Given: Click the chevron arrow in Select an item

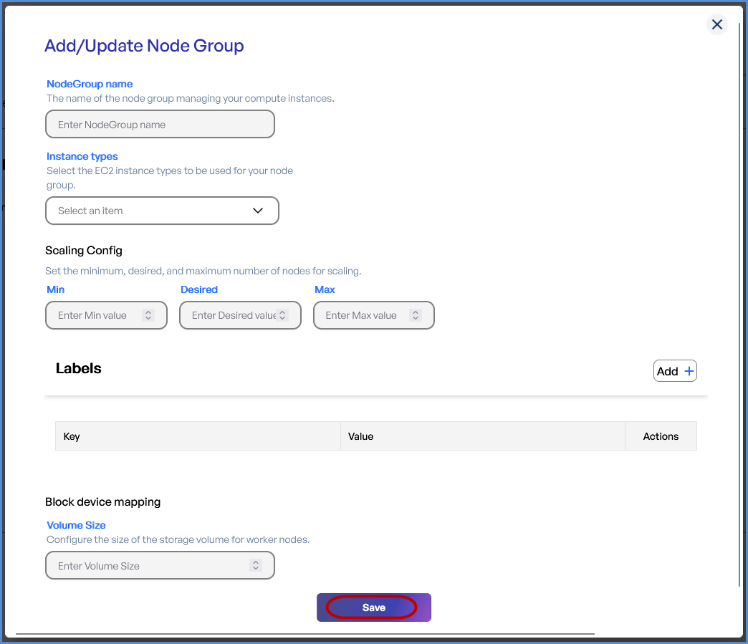Looking at the screenshot, I should click(x=258, y=211).
